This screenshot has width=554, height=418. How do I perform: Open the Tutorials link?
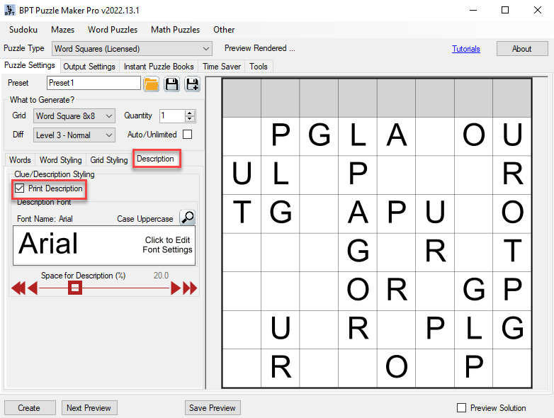466,49
